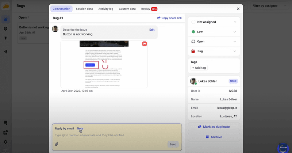Open the Filter by assignee dropdown
The image size is (292, 153).
tap(269, 6)
